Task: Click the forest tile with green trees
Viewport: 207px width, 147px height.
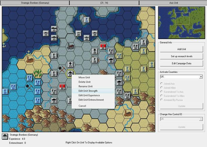Action: pos(38,74)
